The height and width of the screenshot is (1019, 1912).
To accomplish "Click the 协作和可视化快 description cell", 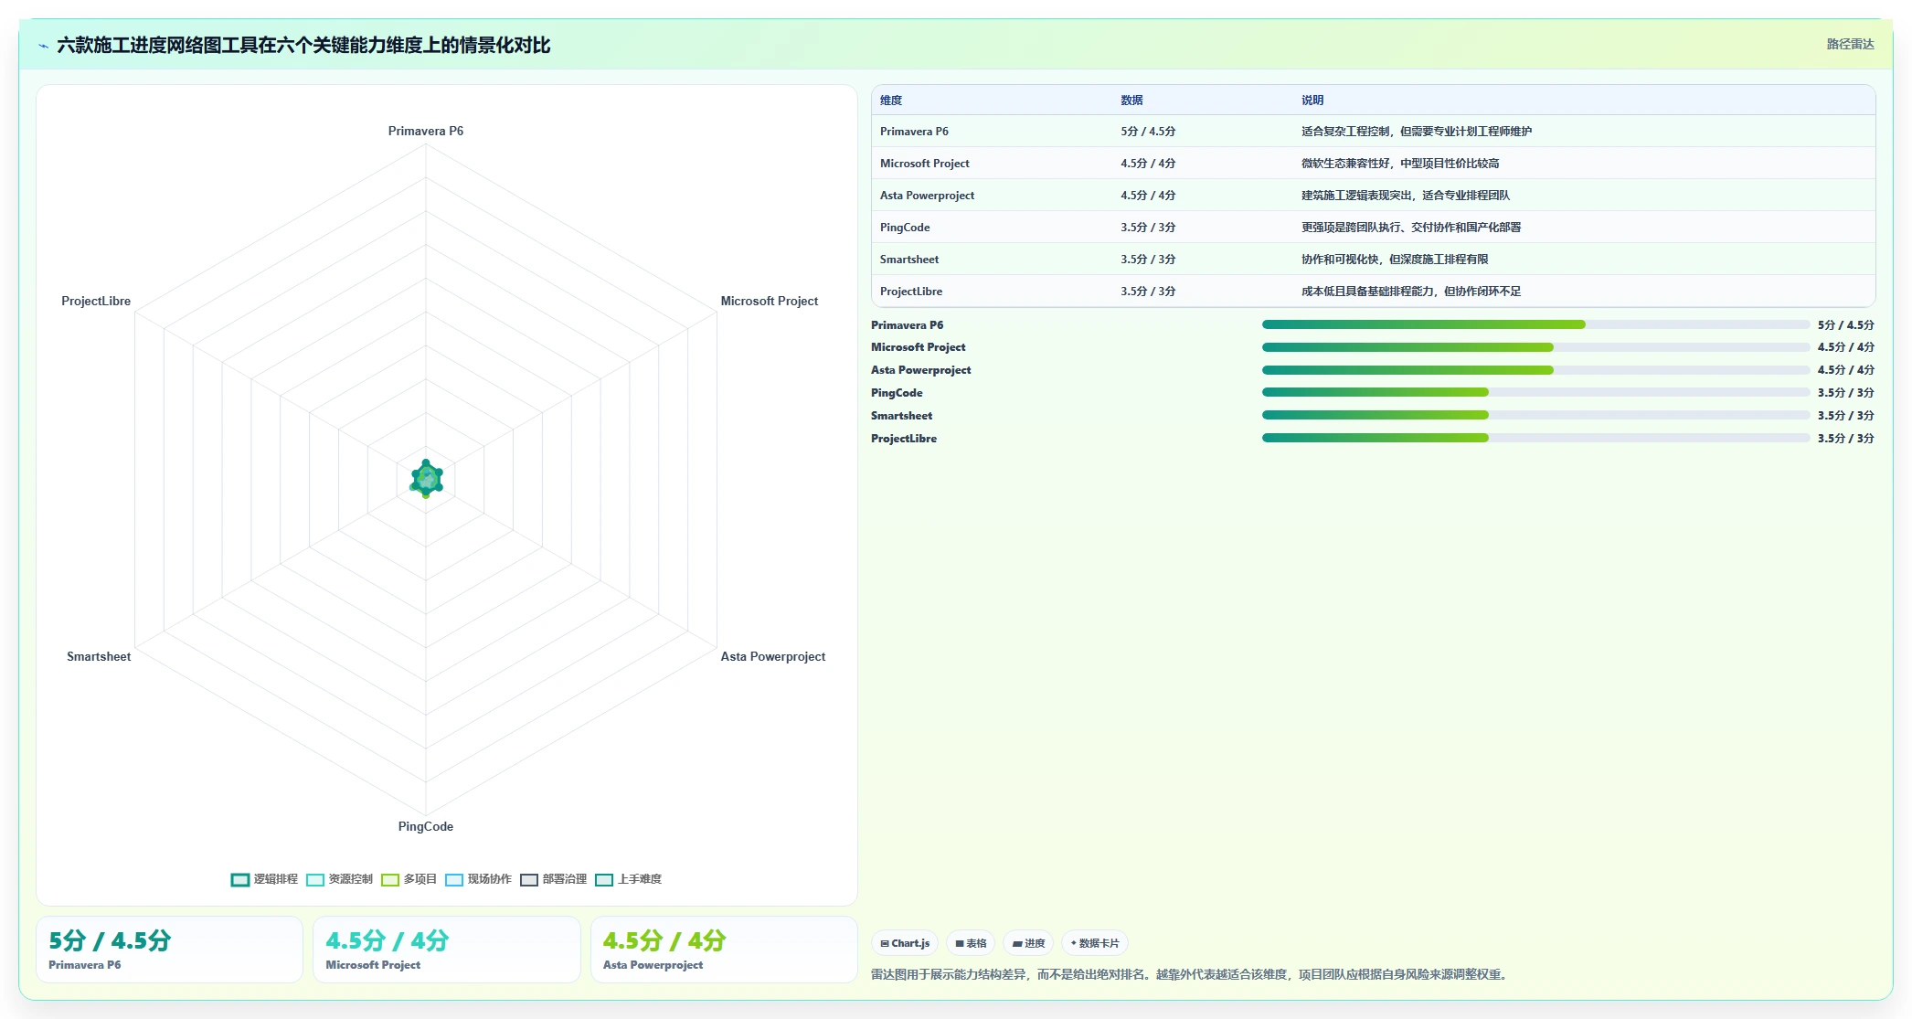I will [1395, 260].
